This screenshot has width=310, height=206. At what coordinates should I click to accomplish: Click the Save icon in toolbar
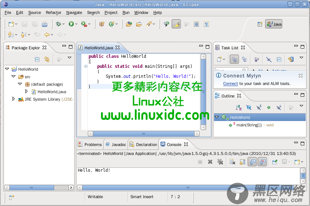24,24
